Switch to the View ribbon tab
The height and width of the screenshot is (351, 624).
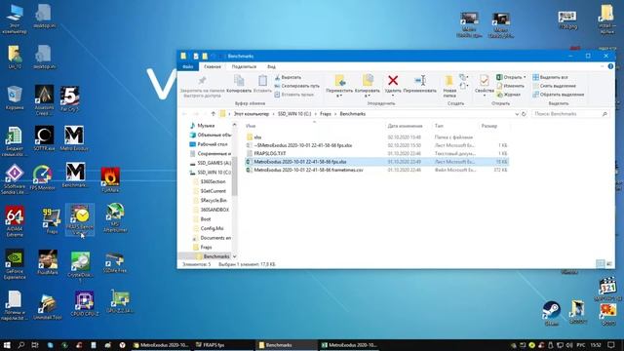coord(271,66)
